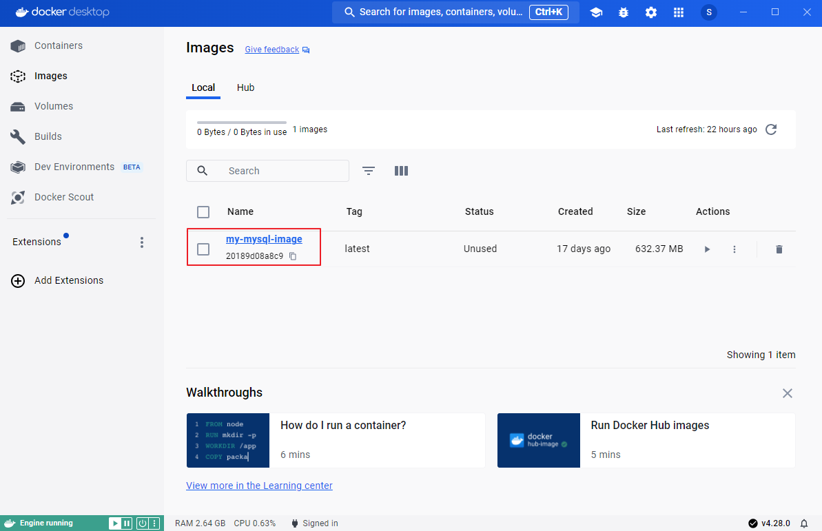The width and height of the screenshot is (822, 531).
Task: Click the Images sidebar icon
Action: click(18, 76)
